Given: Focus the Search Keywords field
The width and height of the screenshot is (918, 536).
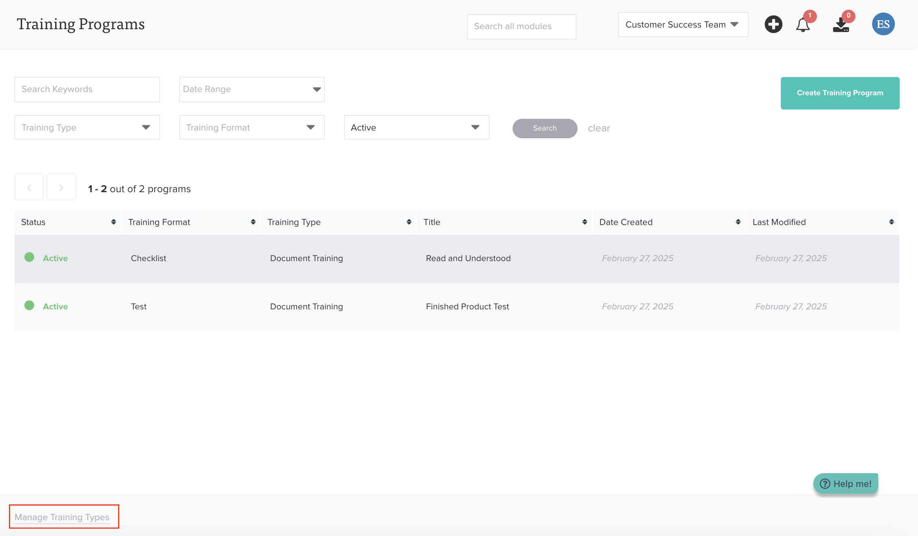Looking at the screenshot, I should (87, 90).
